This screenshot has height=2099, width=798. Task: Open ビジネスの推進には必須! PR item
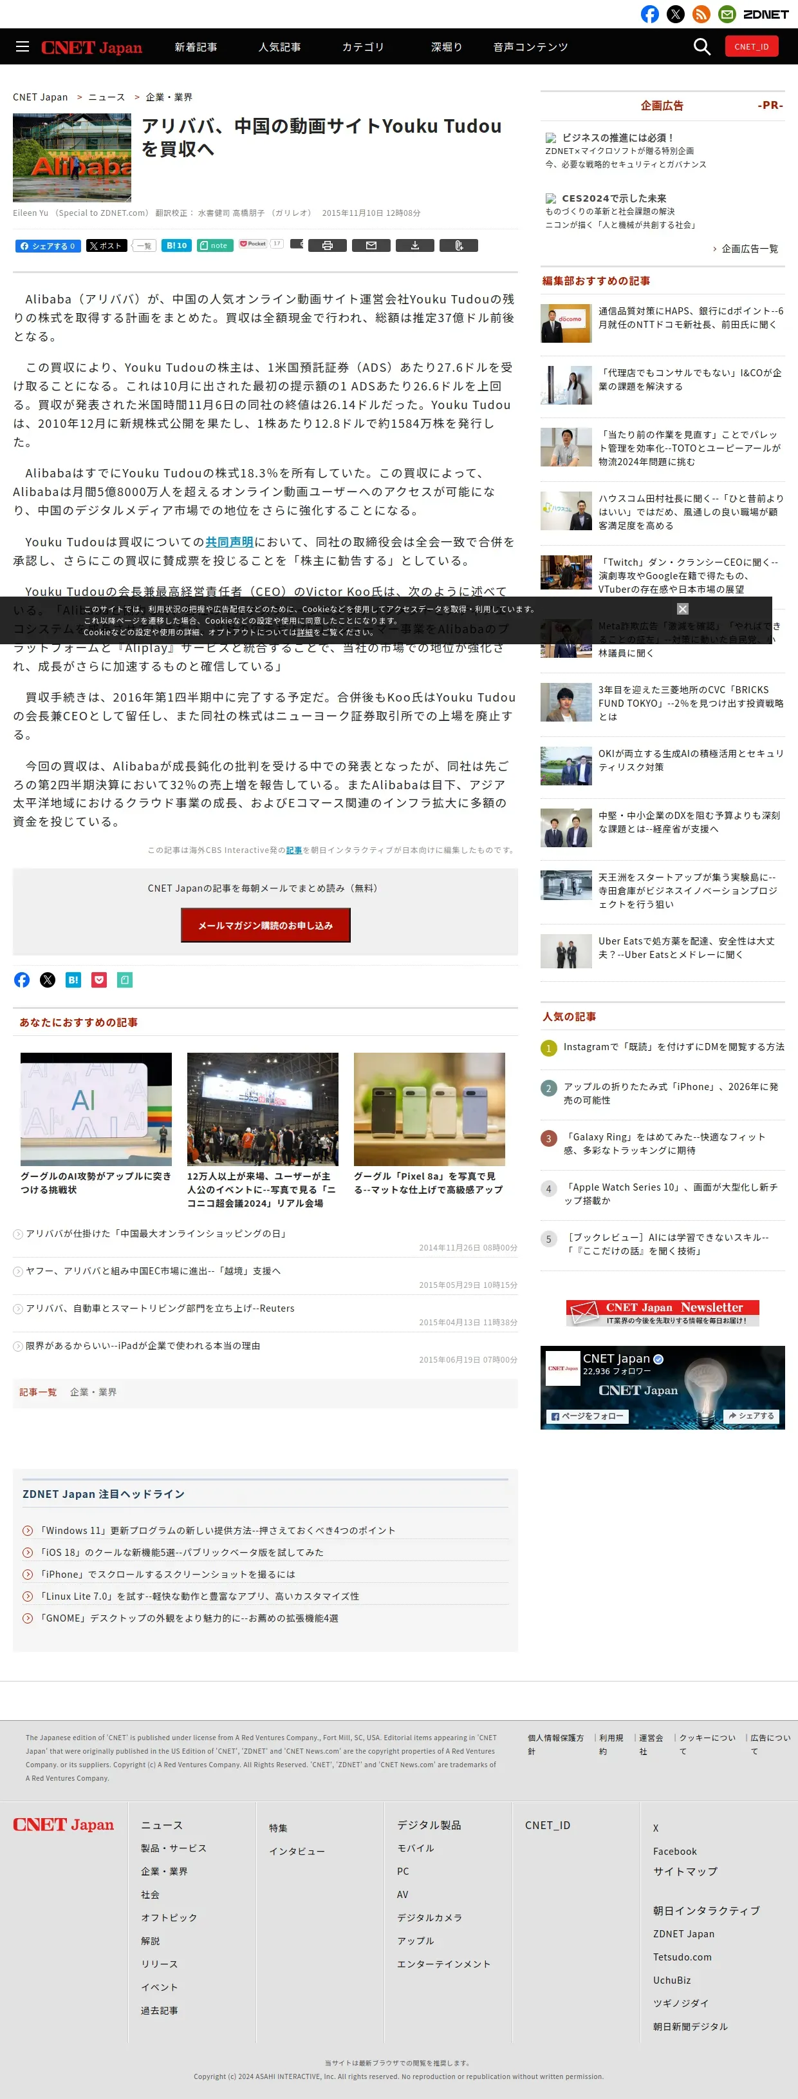click(617, 138)
